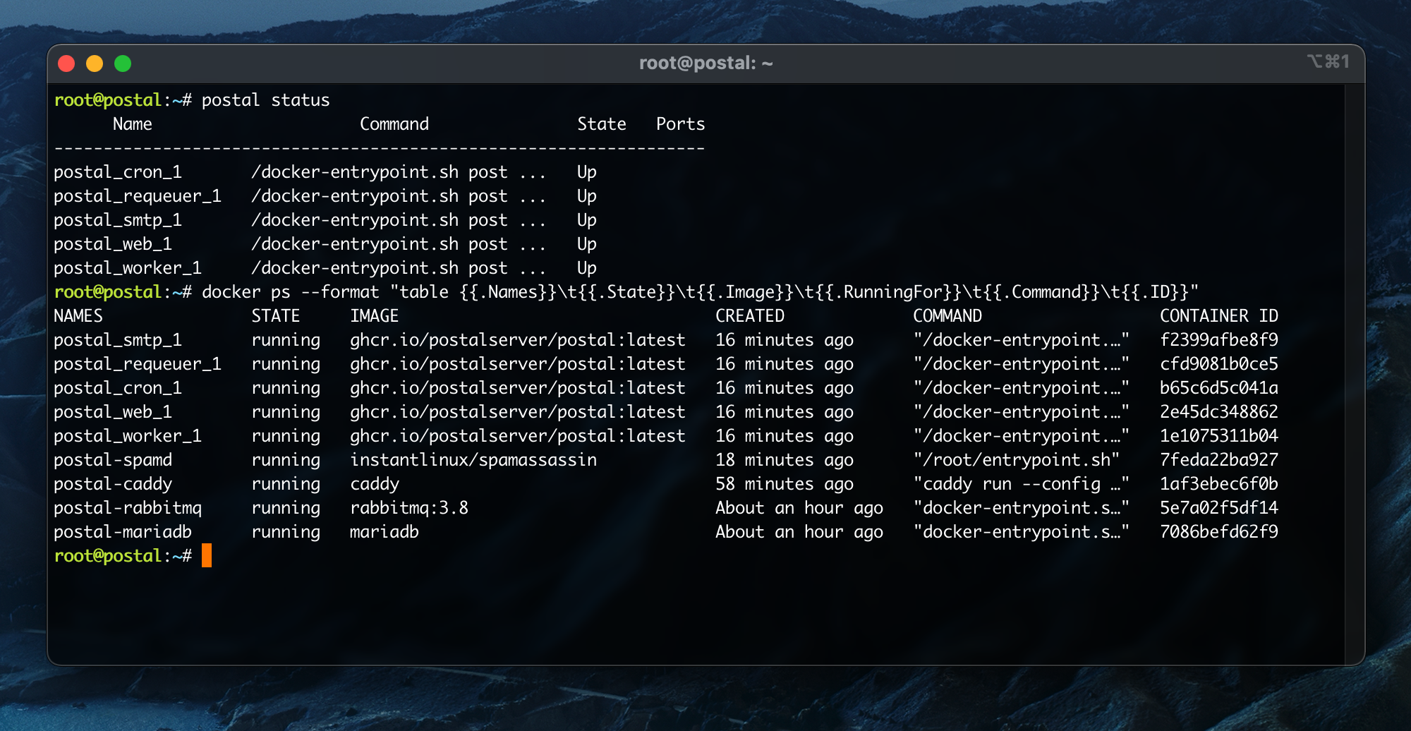Click the postal status command text
The height and width of the screenshot is (731, 1411).
(265, 100)
